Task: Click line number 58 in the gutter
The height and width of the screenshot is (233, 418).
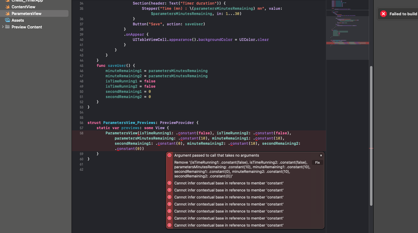Action: point(81,133)
